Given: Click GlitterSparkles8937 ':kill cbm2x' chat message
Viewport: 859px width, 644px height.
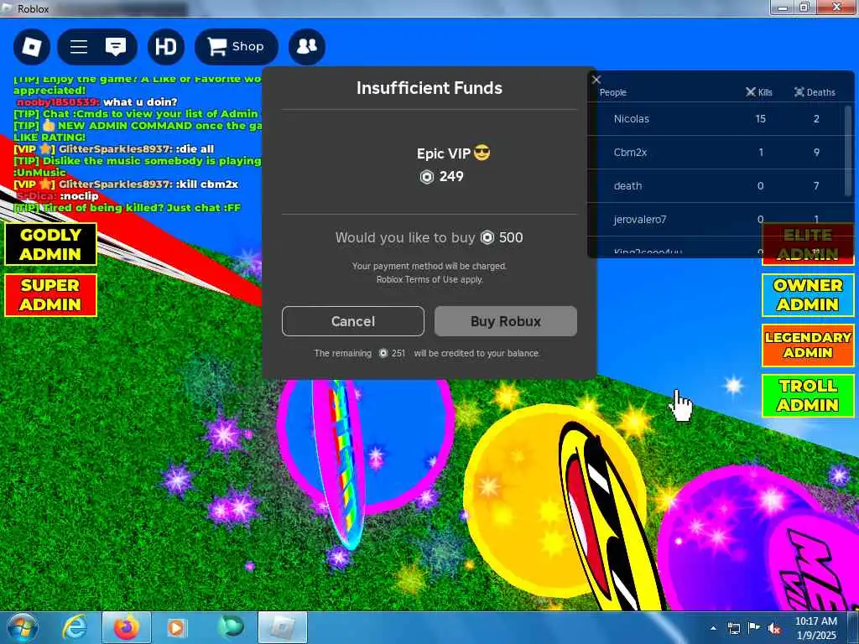Looking at the screenshot, I should 126,184.
